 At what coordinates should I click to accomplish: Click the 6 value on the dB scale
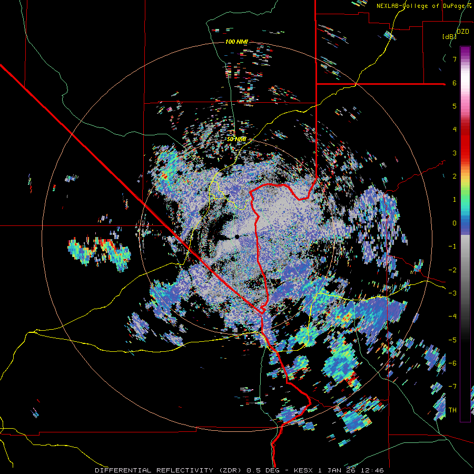click(x=455, y=83)
